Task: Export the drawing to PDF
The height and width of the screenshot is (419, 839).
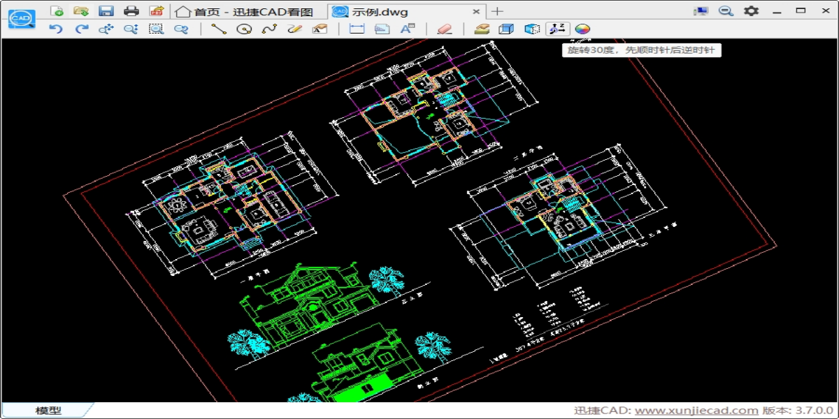Action: click(156, 11)
